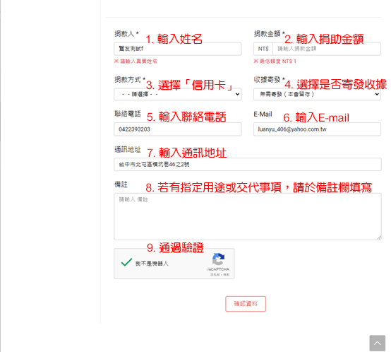
Task: Open the 收據寄發 receipt delivery dropdown
Action: 317,94
